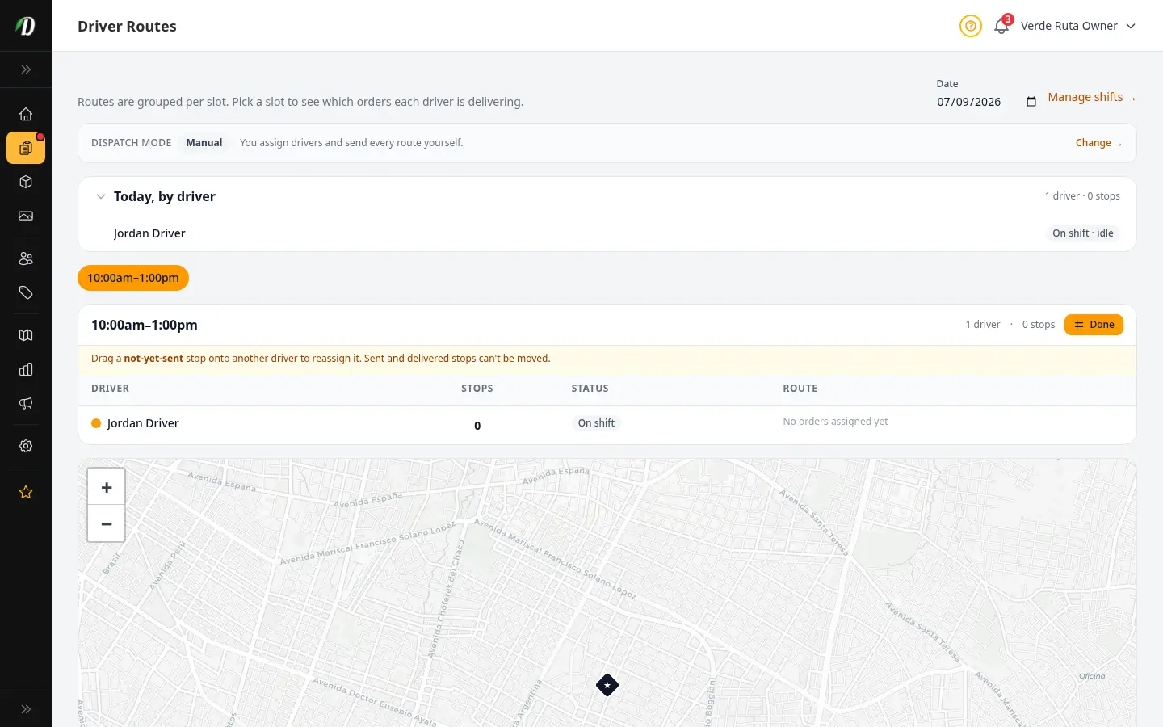
Task: Click the Change dispatch mode link
Action: coord(1098,143)
